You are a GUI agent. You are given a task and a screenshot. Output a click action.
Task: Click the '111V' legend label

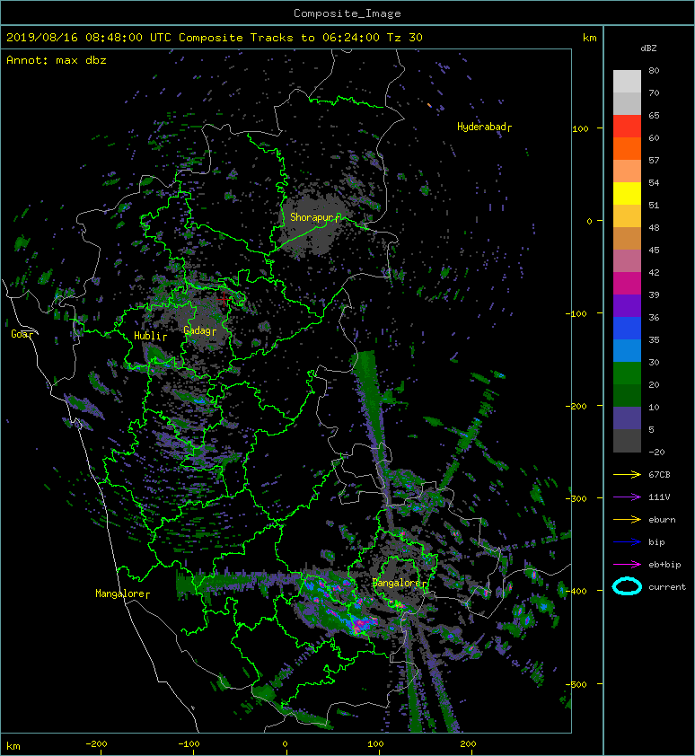coord(659,497)
